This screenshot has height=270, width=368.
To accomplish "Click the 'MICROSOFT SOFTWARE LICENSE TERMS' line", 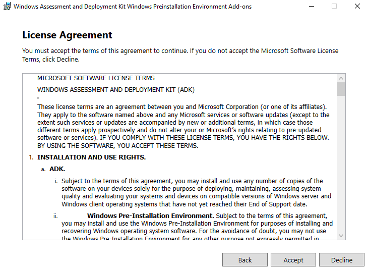I will (96, 78).
